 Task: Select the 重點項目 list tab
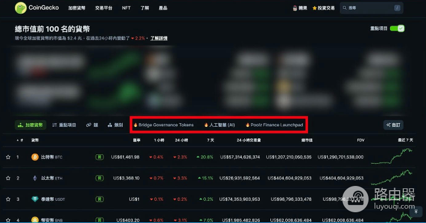pos(64,125)
